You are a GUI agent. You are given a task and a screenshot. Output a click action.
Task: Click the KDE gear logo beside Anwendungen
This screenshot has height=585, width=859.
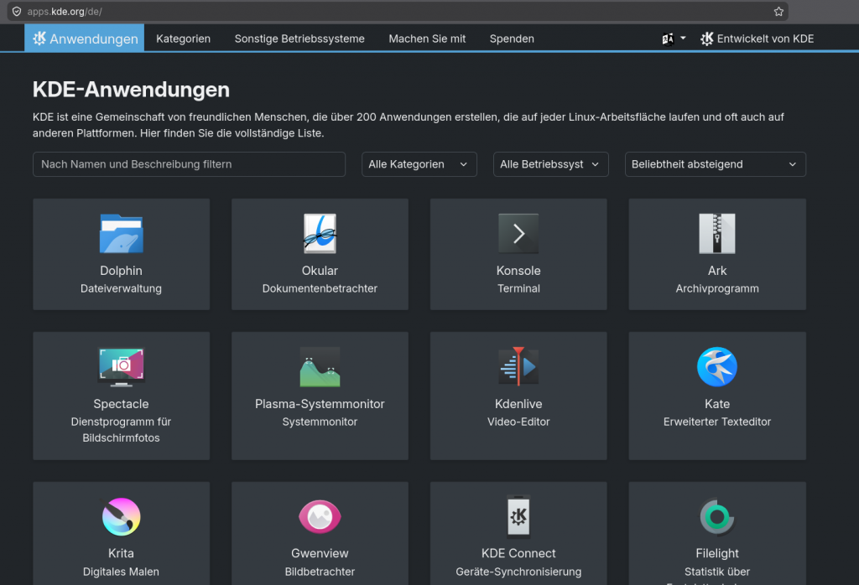pos(39,39)
